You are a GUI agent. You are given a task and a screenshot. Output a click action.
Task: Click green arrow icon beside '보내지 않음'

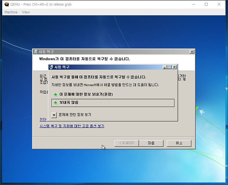coord(55,103)
